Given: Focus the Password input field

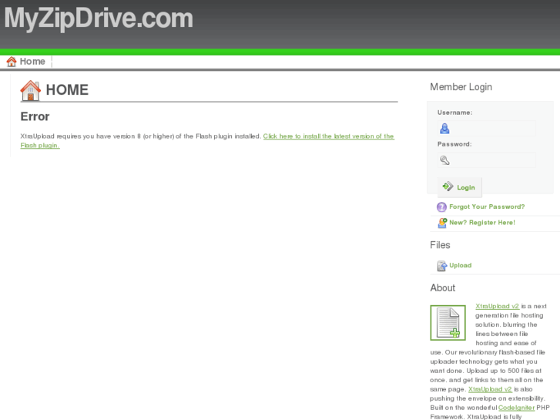Looking at the screenshot, I should click(486, 160).
